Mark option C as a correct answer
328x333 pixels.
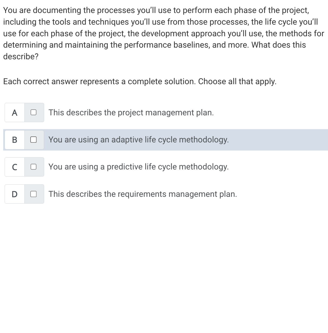[x=34, y=167]
